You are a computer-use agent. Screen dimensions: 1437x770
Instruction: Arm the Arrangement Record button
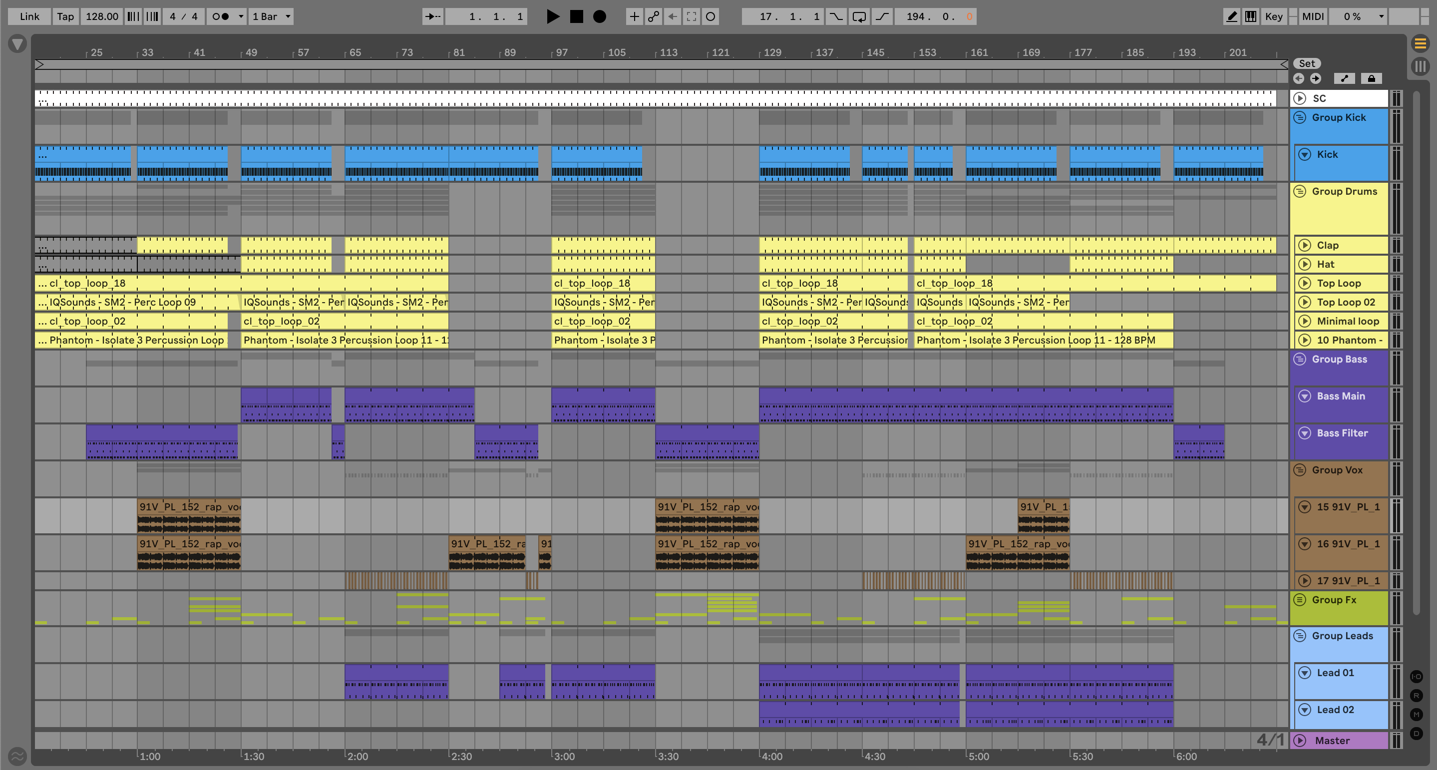[599, 16]
